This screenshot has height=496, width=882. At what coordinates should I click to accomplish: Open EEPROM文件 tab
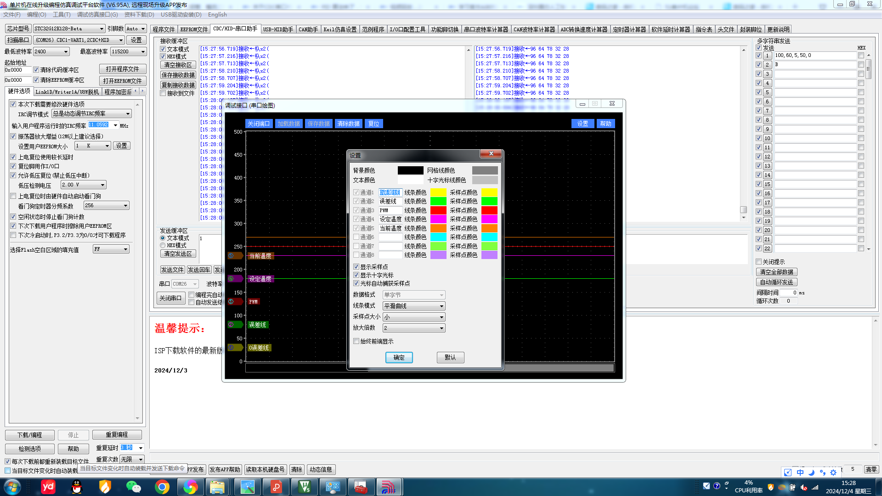click(x=194, y=29)
